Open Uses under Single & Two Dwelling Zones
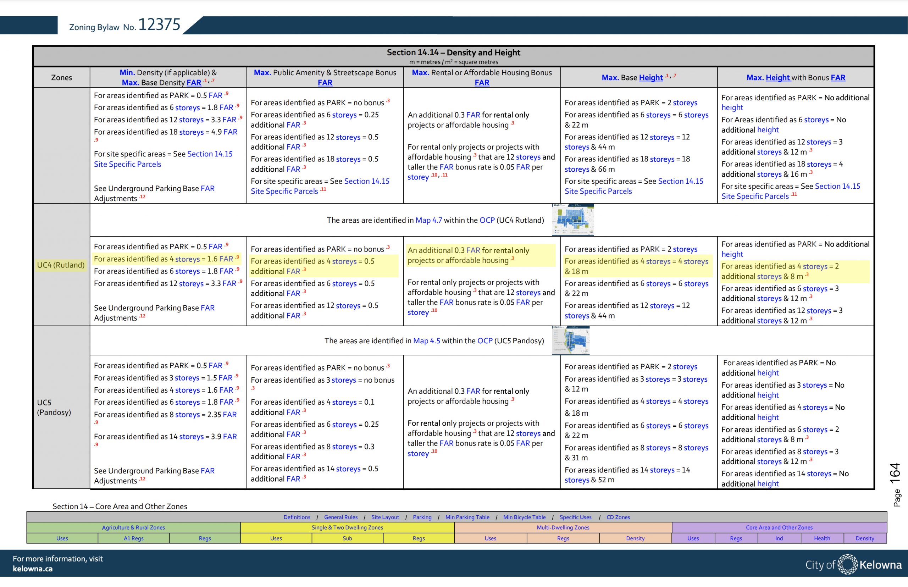This screenshot has height=587, width=908. tap(276, 538)
